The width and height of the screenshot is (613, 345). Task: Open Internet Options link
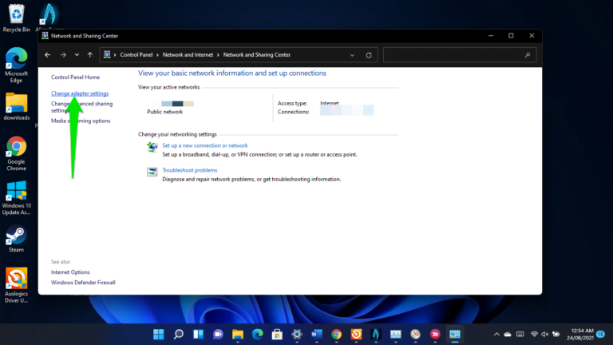tap(70, 272)
